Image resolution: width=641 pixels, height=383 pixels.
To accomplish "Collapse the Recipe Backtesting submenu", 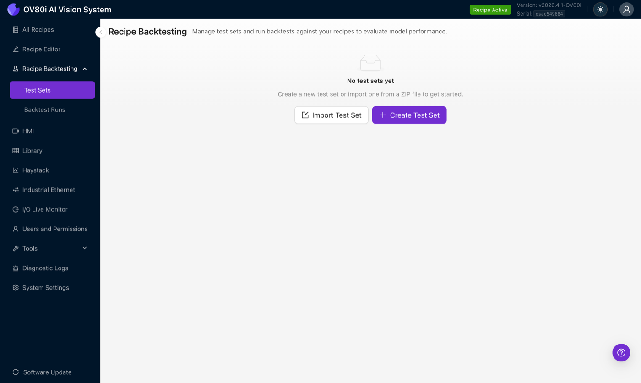I will [84, 69].
